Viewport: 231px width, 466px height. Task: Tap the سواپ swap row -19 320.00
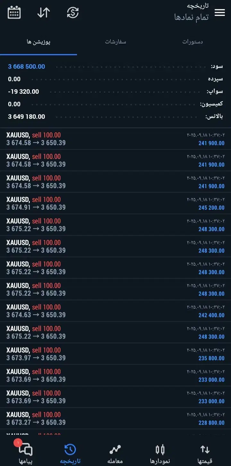pyautogui.click(x=116, y=92)
